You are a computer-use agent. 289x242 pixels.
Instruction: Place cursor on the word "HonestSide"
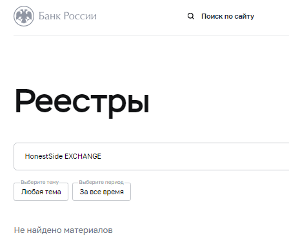pyautogui.click(x=44, y=156)
